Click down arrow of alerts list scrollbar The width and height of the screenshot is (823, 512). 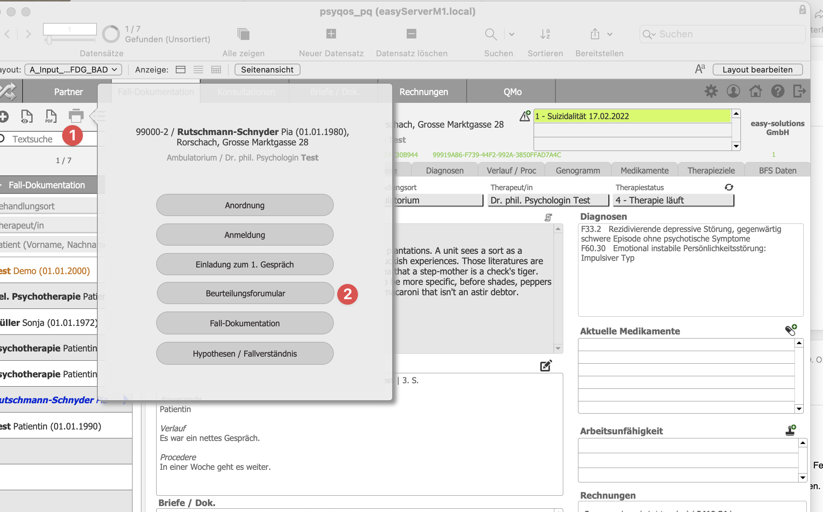736,146
